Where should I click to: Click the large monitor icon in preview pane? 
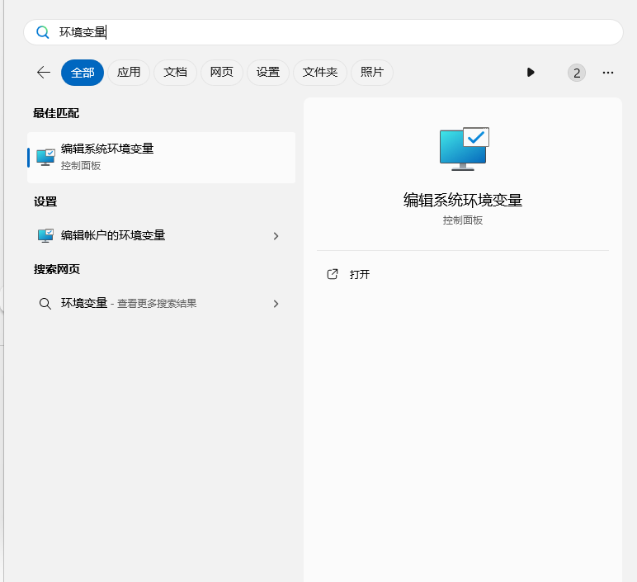point(464,149)
